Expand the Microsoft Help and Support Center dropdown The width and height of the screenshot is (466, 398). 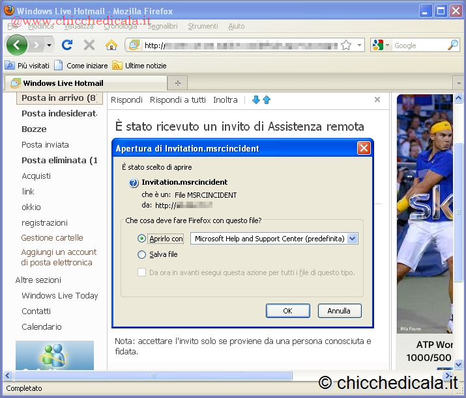point(353,239)
